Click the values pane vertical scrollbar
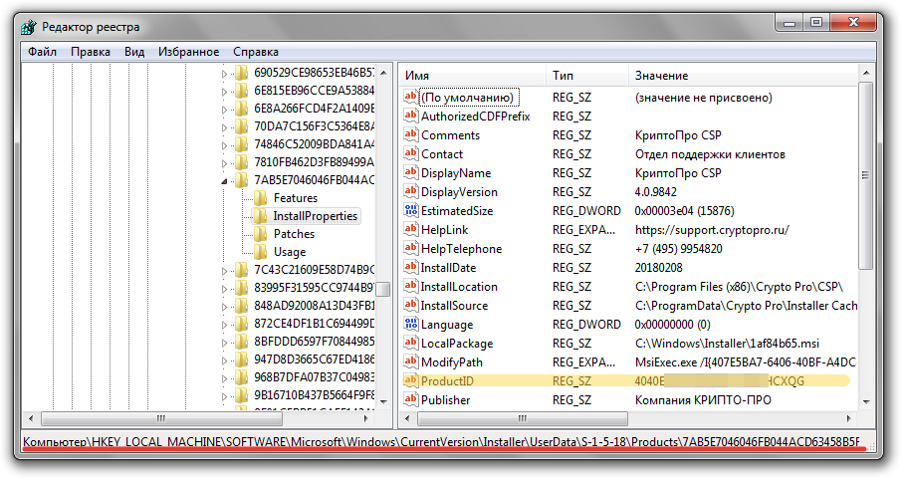 click(x=865, y=299)
